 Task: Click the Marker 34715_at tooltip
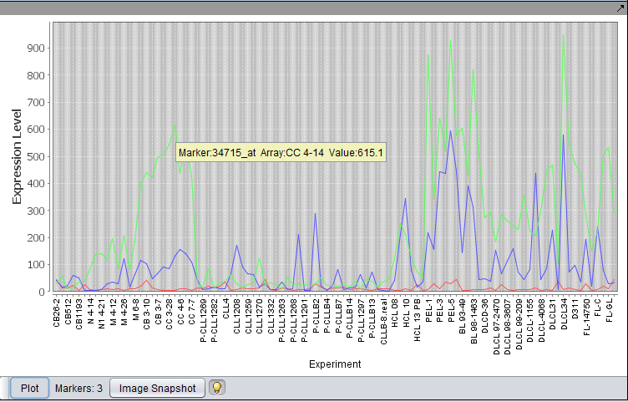point(281,153)
